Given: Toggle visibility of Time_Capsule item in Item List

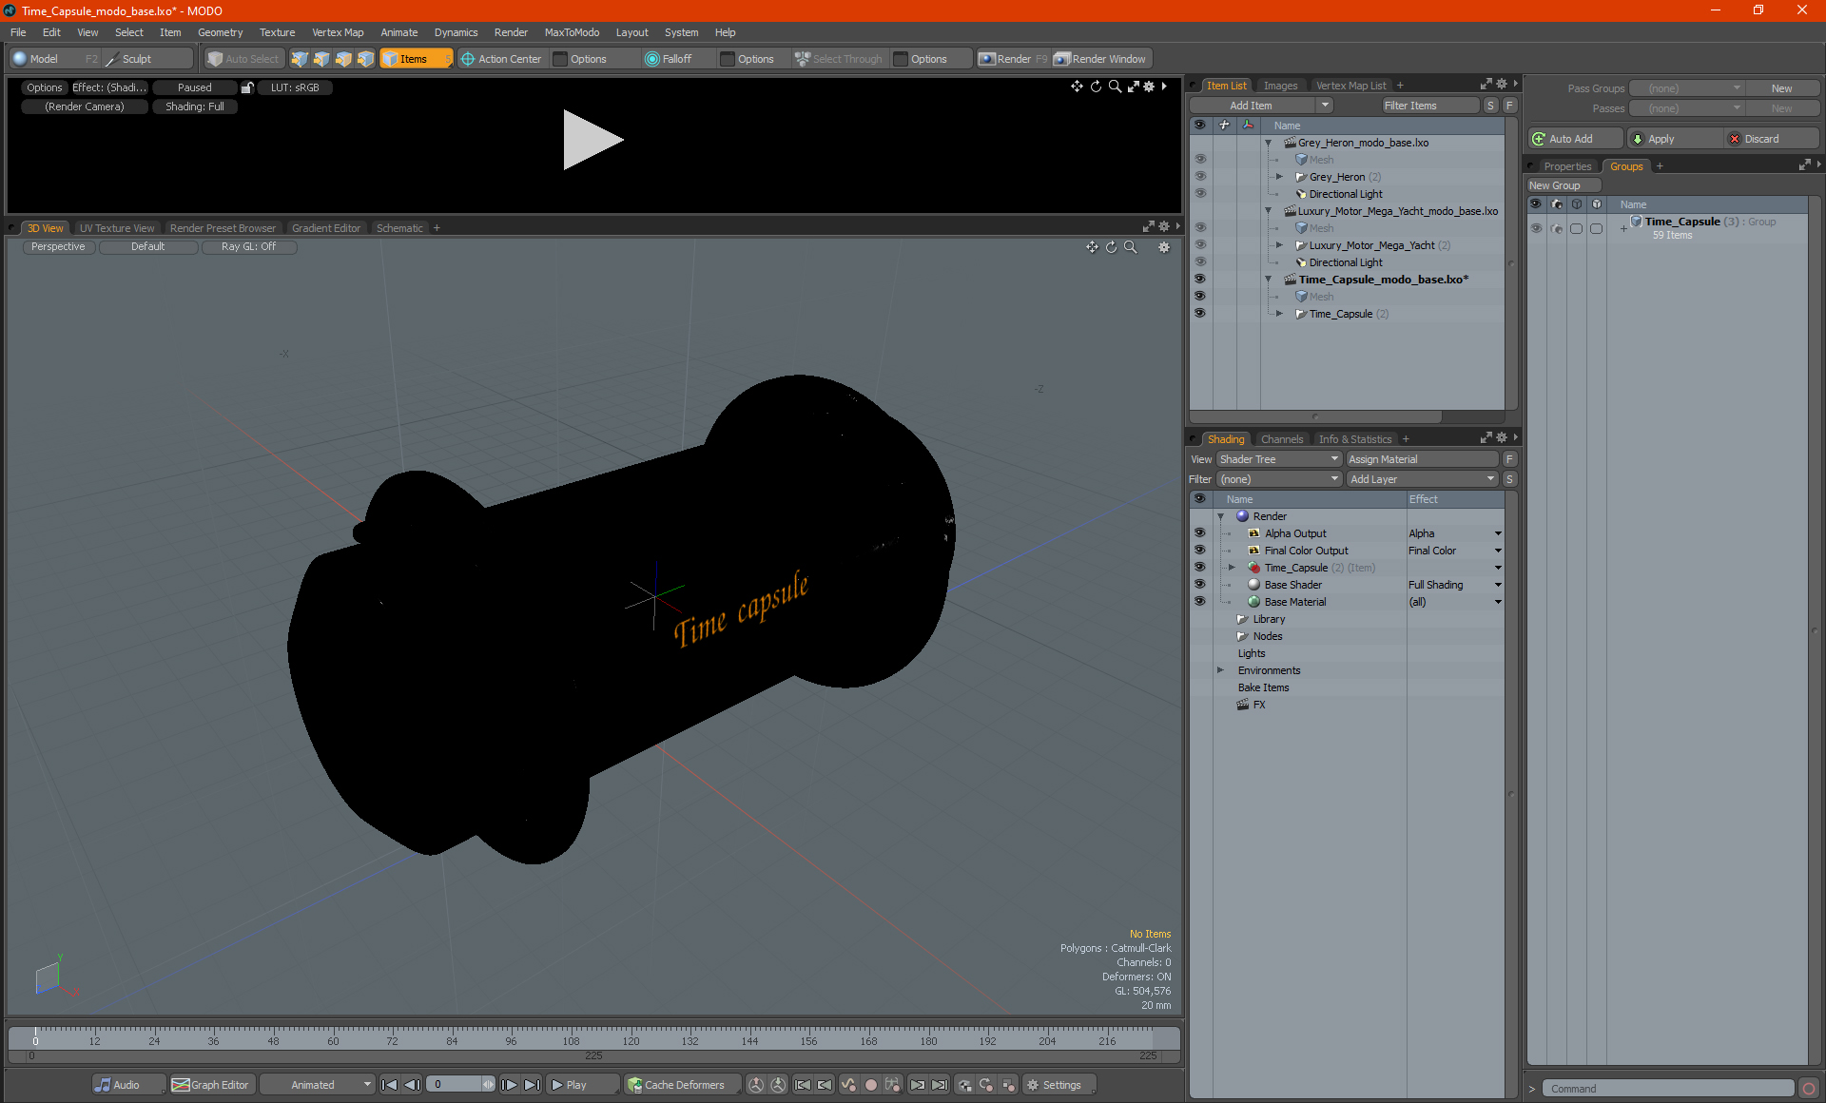Looking at the screenshot, I should pyautogui.click(x=1200, y=314).
